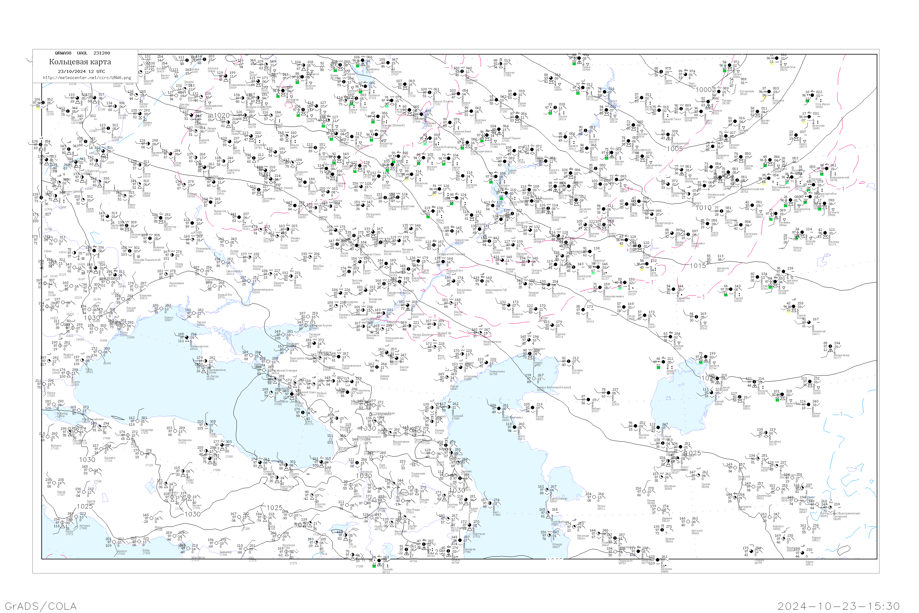Click the Torun station circle marker
919x613 pixels.
(x=43, y=103)
